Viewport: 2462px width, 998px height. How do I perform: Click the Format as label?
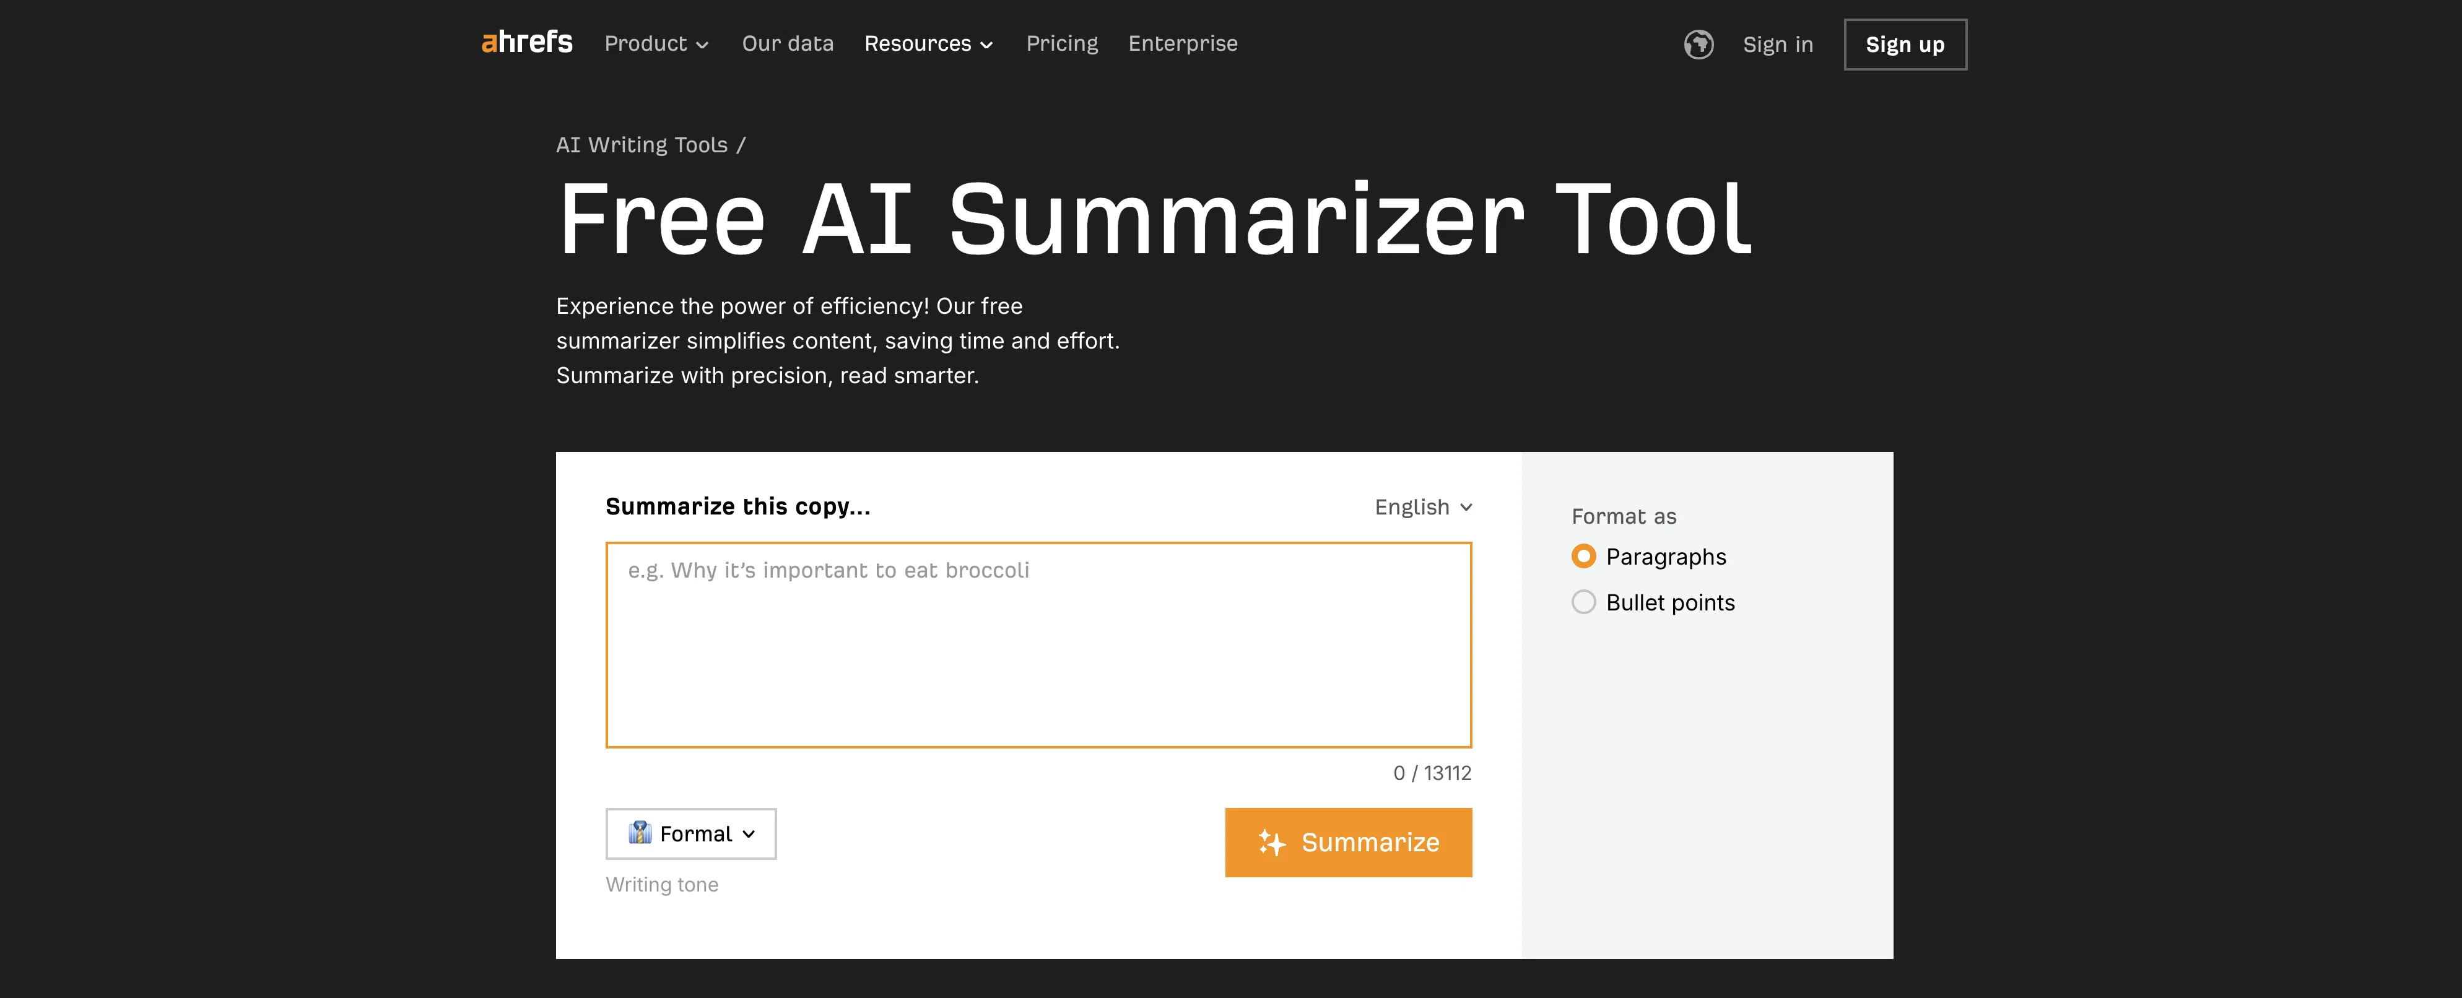click(1624, 516)
